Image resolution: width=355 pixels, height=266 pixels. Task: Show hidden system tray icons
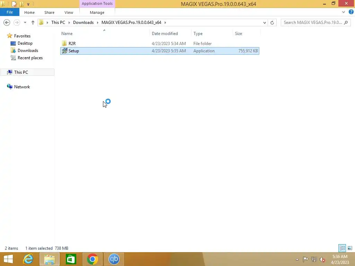297,259
